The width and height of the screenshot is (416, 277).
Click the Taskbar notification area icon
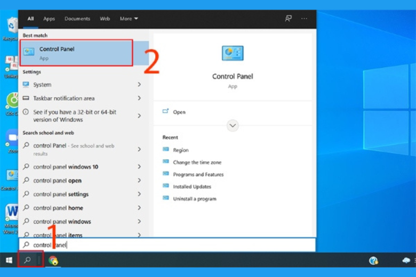(26, 98)
